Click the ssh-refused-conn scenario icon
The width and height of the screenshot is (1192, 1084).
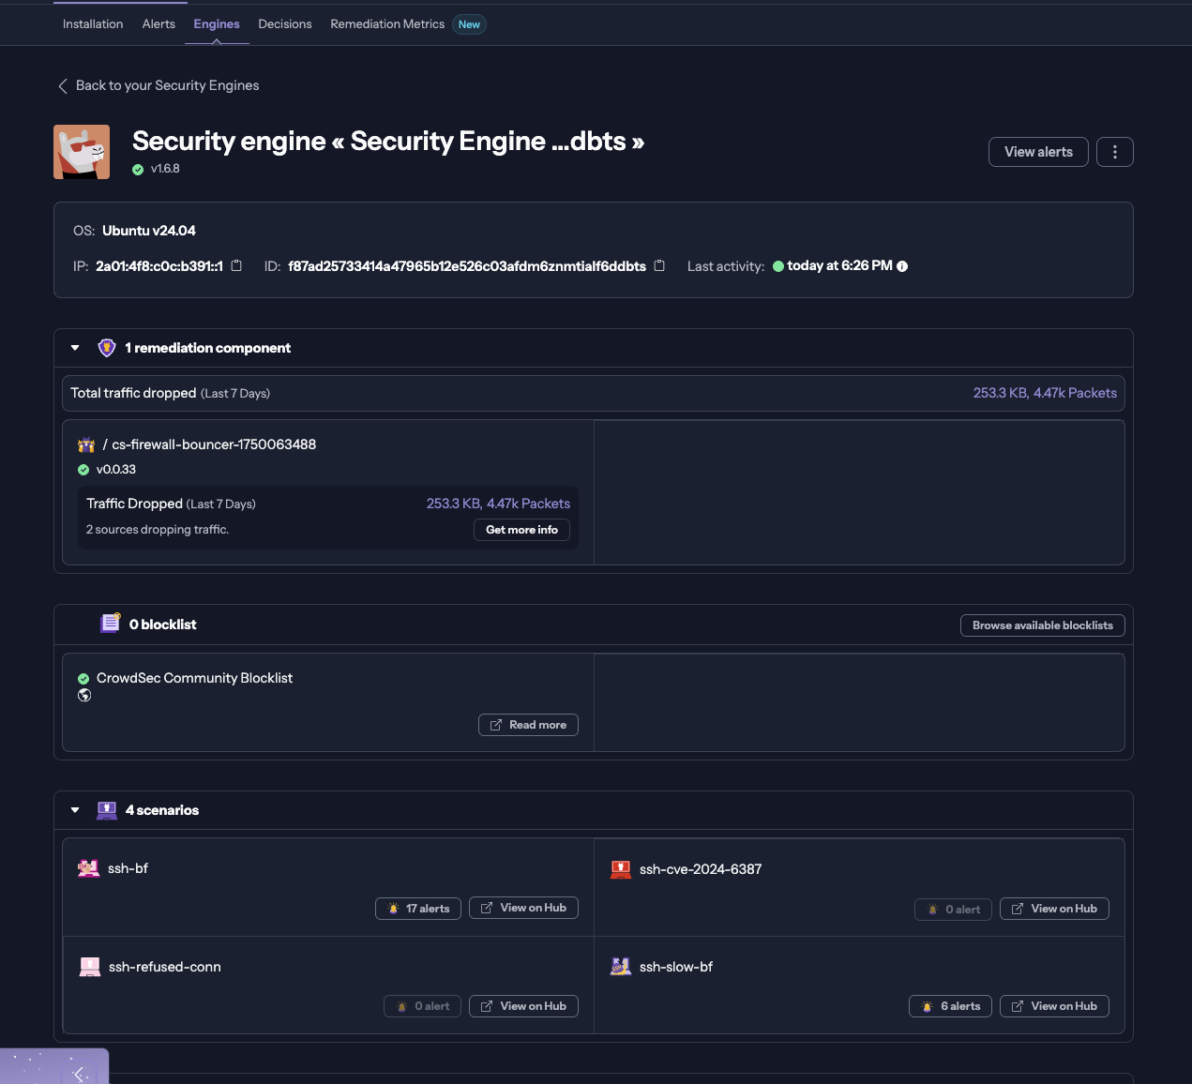point(90,967)
